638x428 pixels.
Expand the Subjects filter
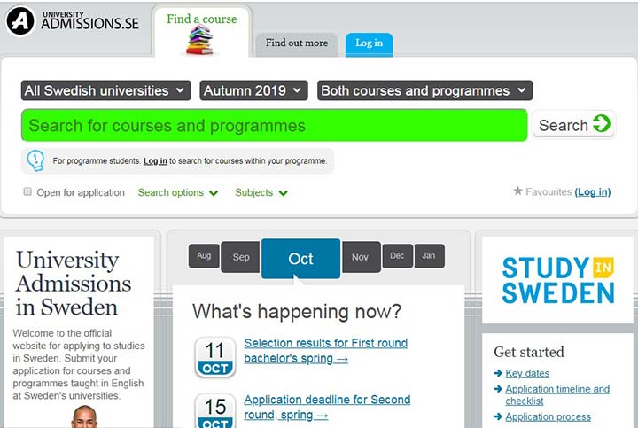point(261,192)
